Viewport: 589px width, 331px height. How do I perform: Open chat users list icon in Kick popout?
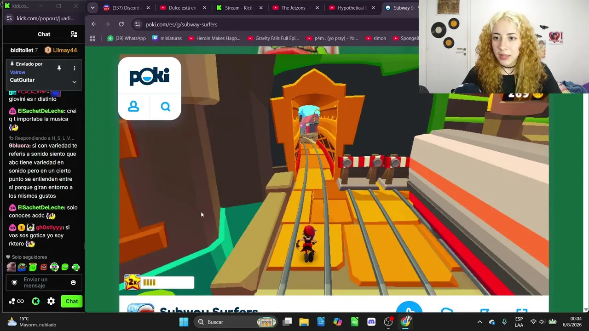(74, 34)
